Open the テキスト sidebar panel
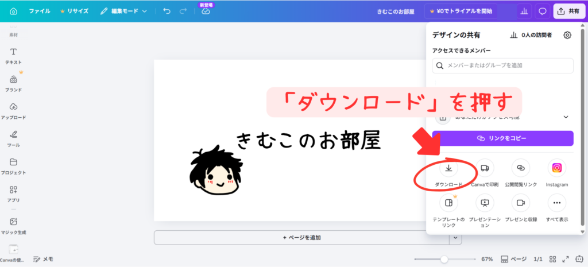This screenshot has height=267, width=588. point(14,56)
